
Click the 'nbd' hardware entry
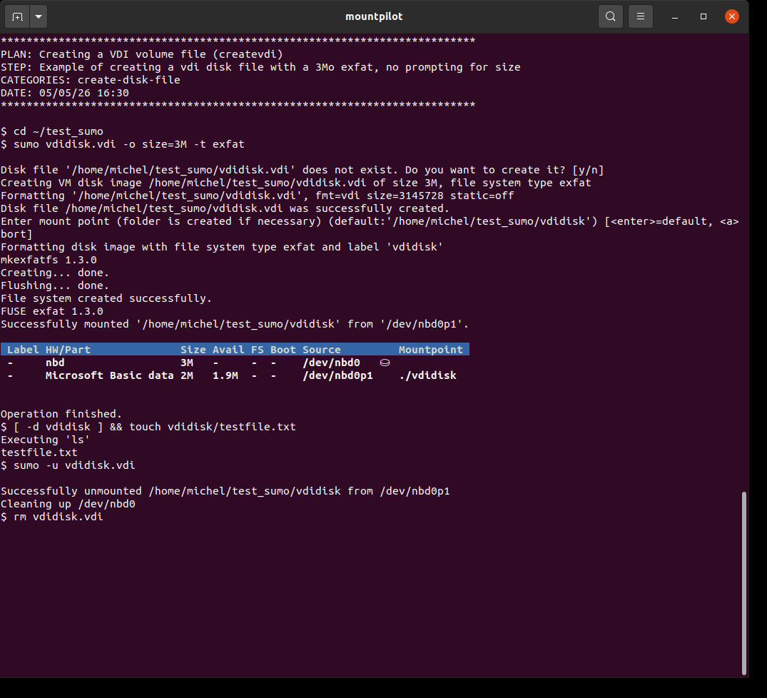(x=55, y=363)
